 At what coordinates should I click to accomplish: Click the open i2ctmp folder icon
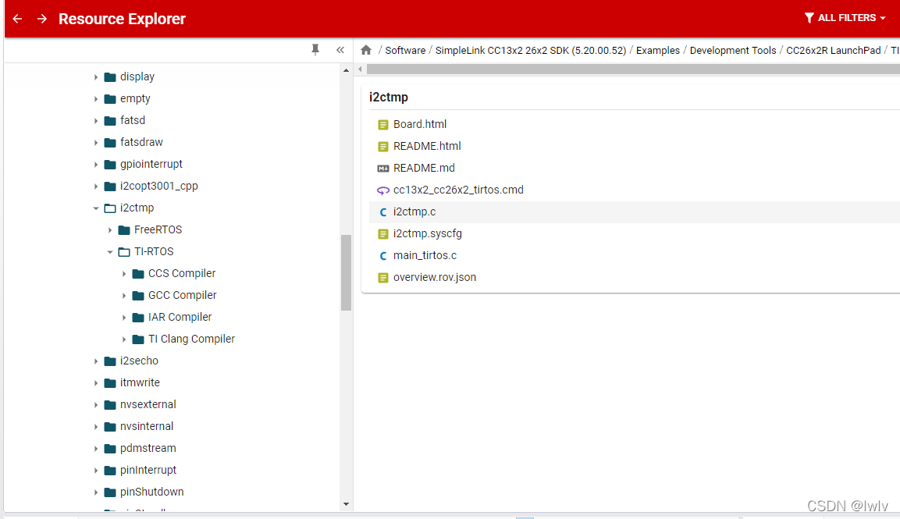coord(110,208)
